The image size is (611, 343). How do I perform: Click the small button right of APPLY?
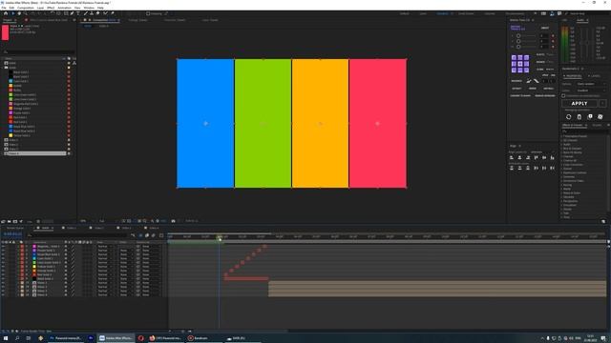tap(602, 104)
